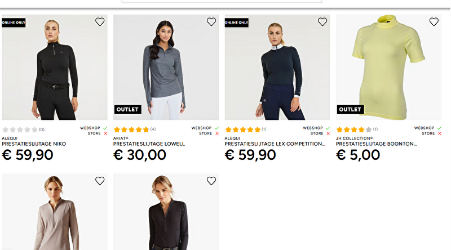Open the gray Ariat Lowell shirt photo
The height and width of the screenshot is (250, 451).
[x=166, y=68]
